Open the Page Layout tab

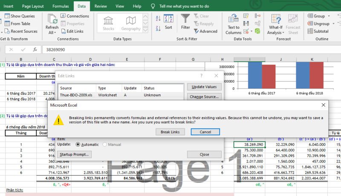pyautogui.click(x=32, y=6)
